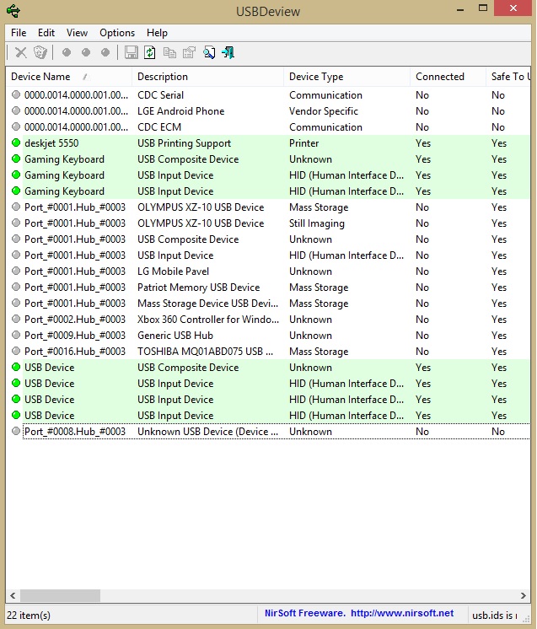Click the USB Printing Support cell
The height and width of the screenshot is (629, 537).
[x=184, y=143]
